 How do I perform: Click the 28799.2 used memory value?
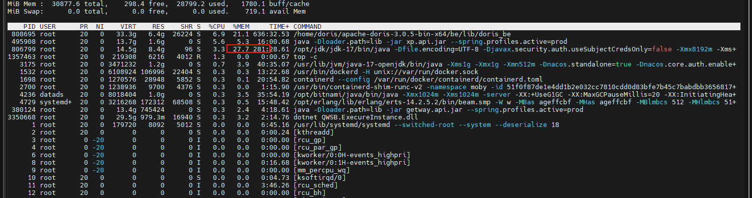point(191,4)
